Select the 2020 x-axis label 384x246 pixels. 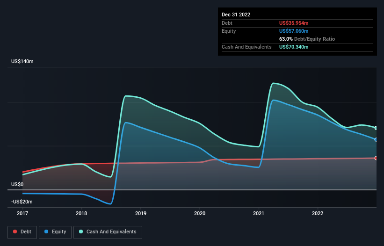[x=200, y=213]
